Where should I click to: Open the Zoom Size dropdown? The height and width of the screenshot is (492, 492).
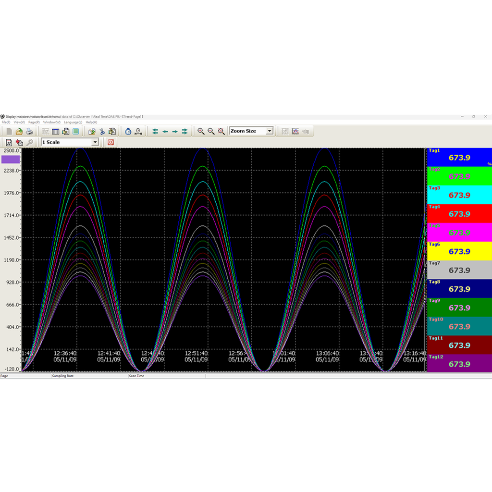click(x=269, y=130)
